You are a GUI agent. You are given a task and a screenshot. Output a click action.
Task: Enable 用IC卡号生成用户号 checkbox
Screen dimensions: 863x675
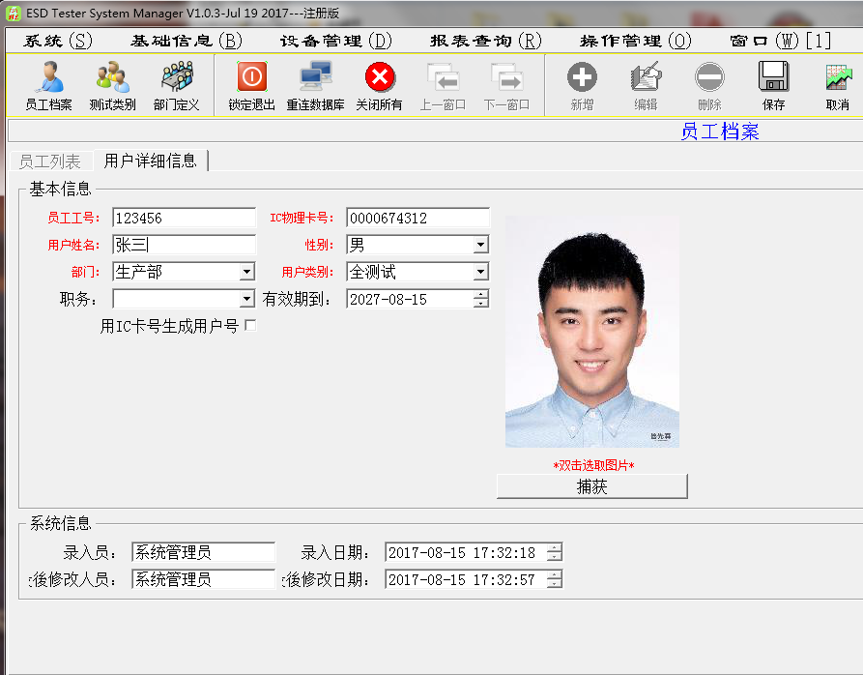[250, 326]
